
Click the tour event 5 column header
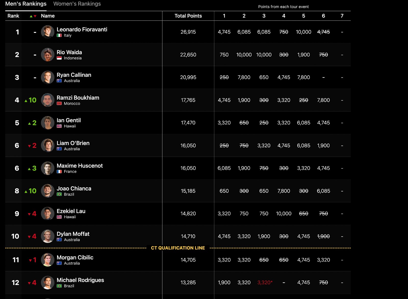click(x=303, y=16)
